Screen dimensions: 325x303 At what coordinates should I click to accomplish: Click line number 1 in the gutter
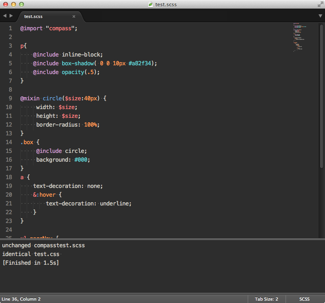10,28
